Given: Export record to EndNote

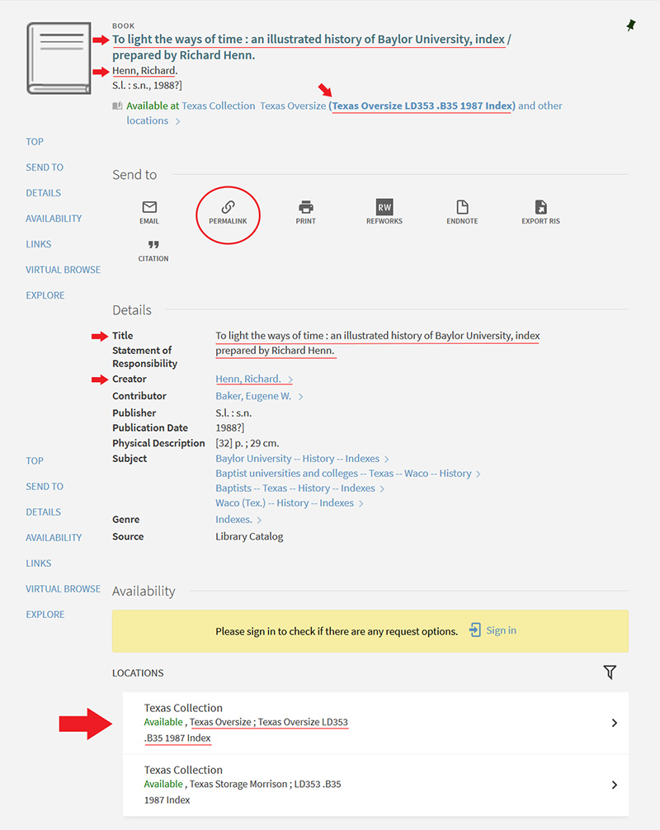Looking at the screenshot, I should click(462, 212).
